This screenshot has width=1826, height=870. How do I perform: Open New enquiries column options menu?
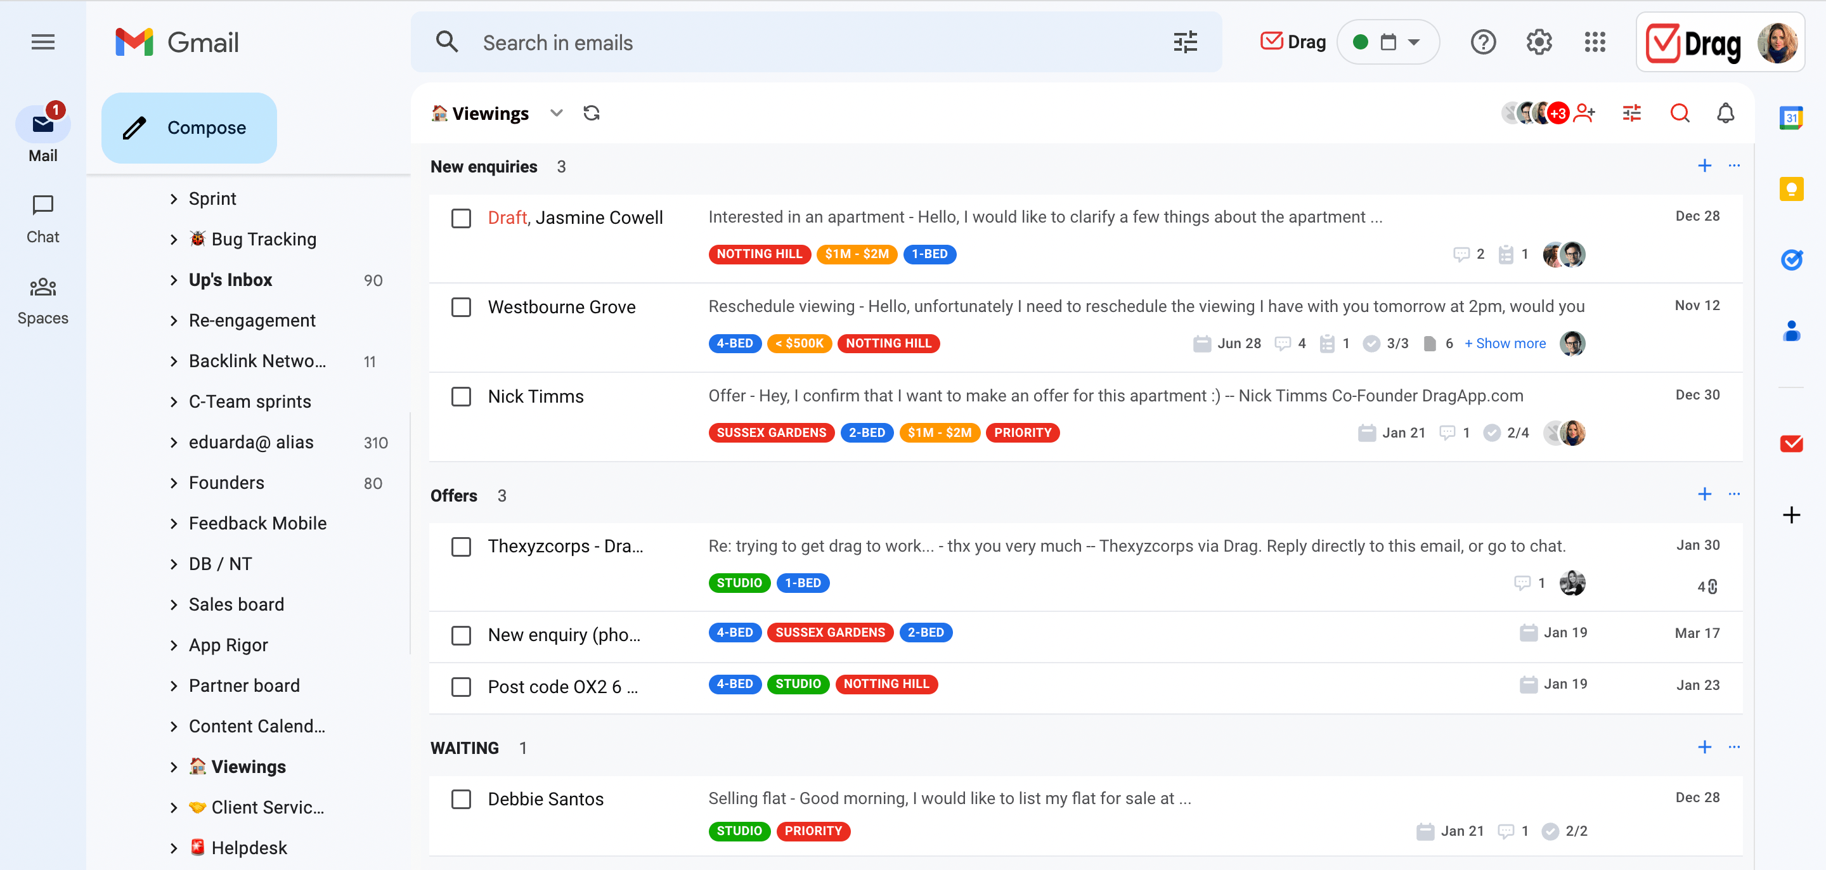point(1735,166)
